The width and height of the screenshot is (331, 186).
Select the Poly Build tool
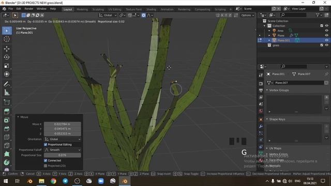(7, 154)
